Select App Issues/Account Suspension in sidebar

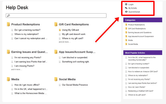point(141,36)
